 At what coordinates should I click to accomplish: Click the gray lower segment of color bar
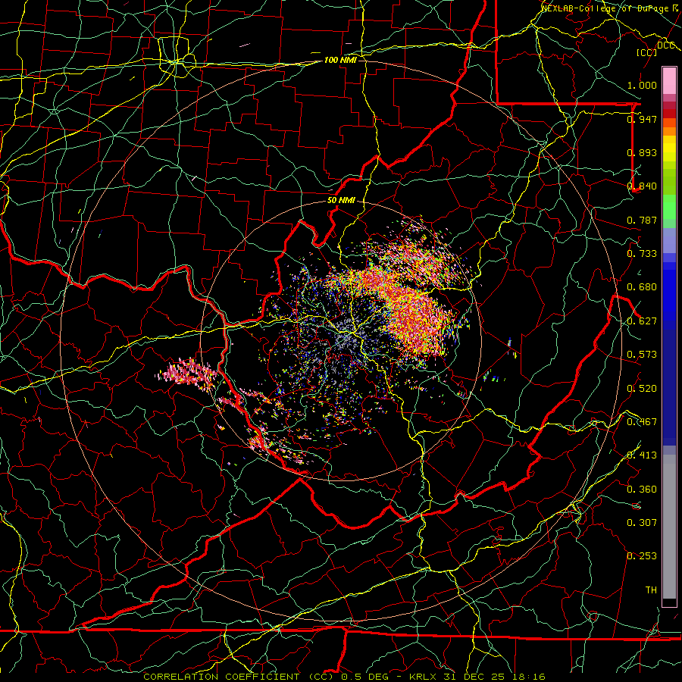pos(669,527)
